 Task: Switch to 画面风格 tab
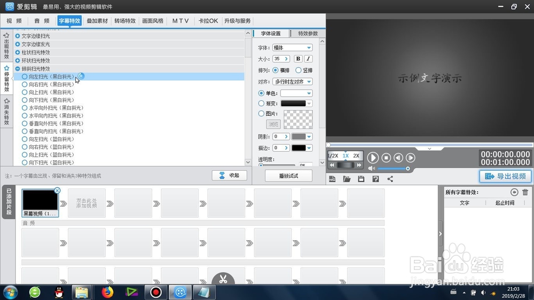(x=153, y=21)
